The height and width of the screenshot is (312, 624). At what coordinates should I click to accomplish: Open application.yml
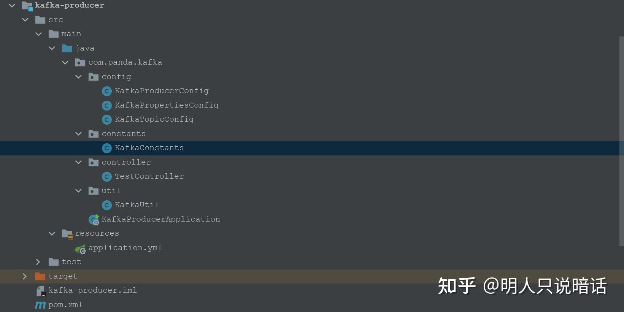coord(125,247)
